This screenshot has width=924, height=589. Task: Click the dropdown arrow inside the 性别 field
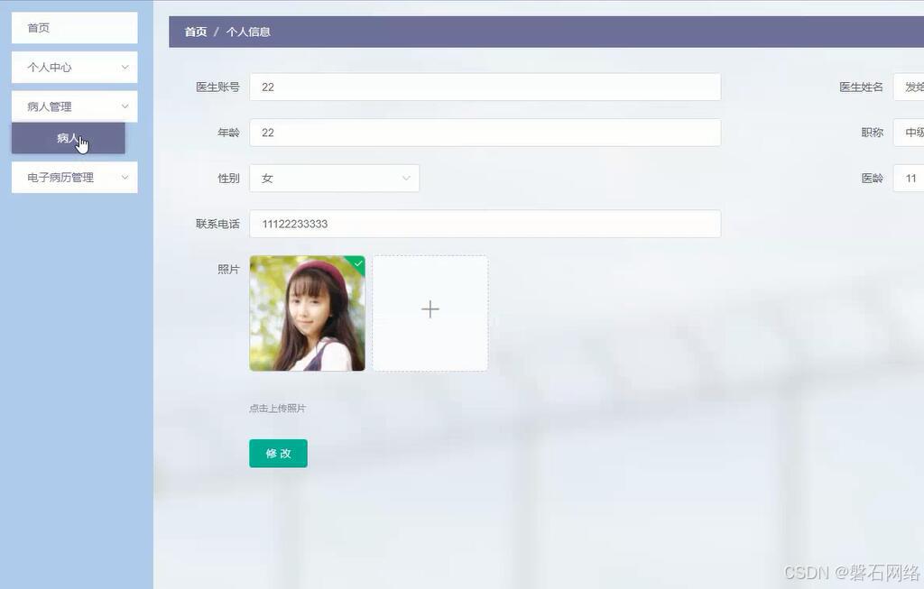[407, 178]
